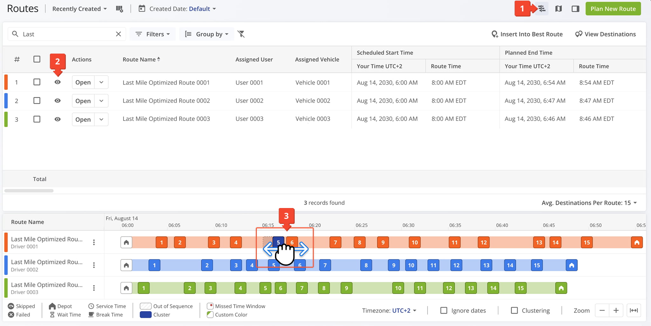The width and height of the screenshot is (651, 326).
Task: Open the Group by dropdown
Action: (x=207, y=34)
